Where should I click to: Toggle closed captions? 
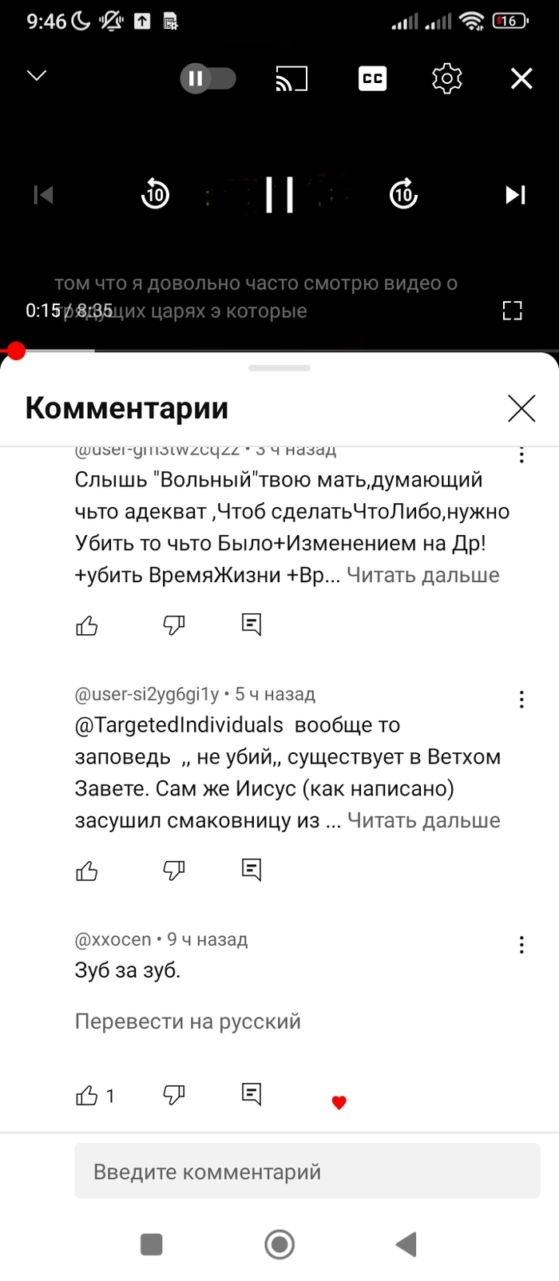(372, 78)
